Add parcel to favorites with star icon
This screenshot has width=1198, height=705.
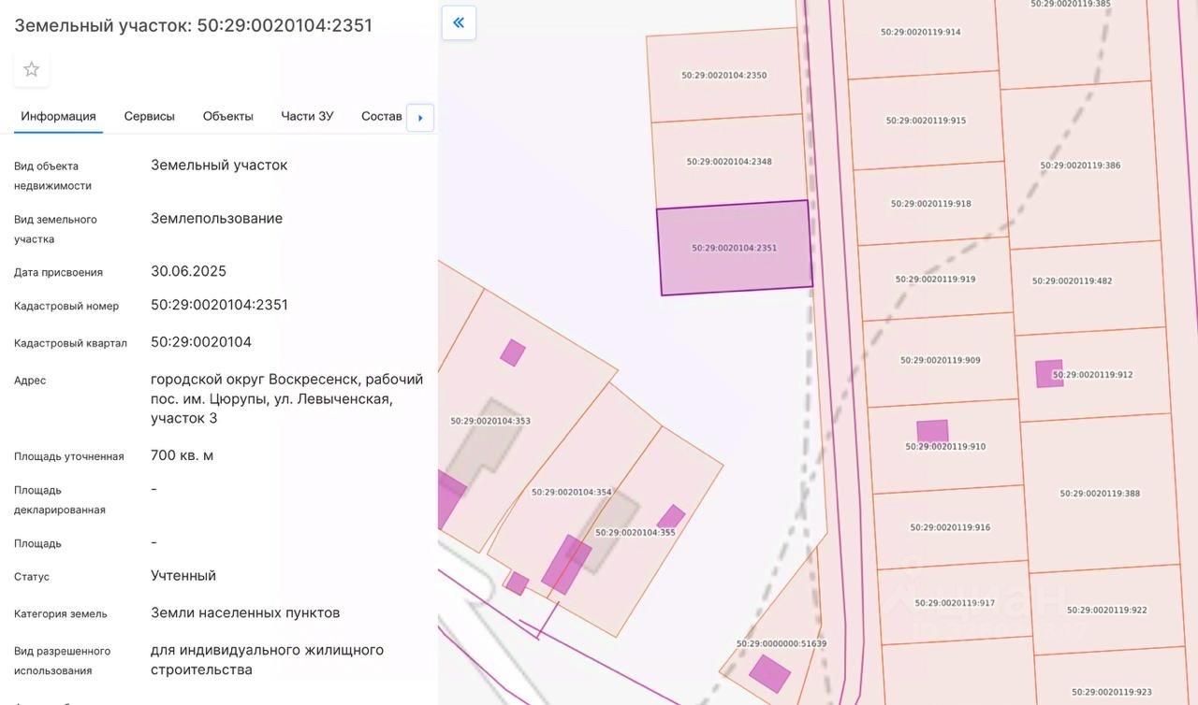pyautogui.click(x=32, y=69)
